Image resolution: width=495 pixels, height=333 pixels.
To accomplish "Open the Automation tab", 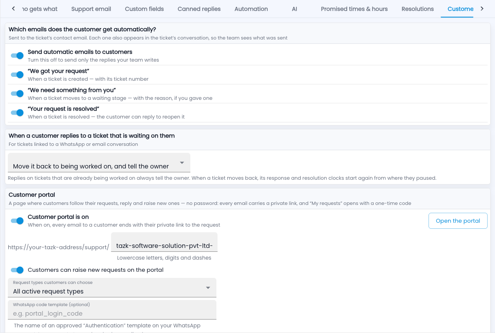I will 251,9.
